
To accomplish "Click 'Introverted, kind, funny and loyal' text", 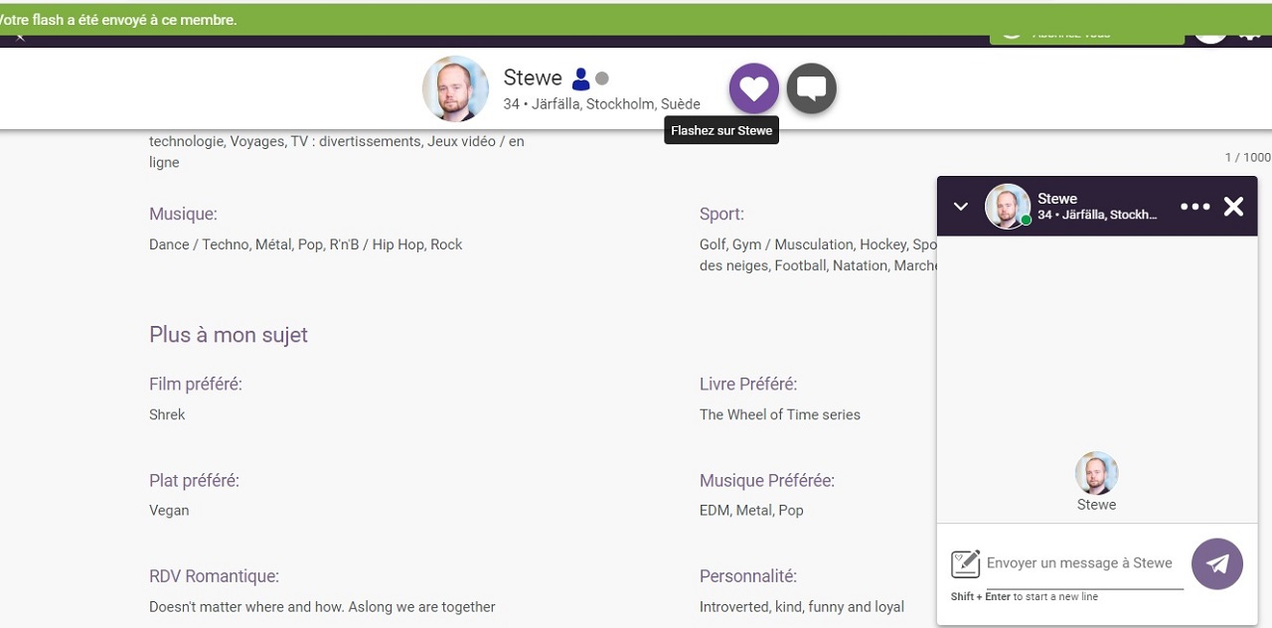I will 802,606.
